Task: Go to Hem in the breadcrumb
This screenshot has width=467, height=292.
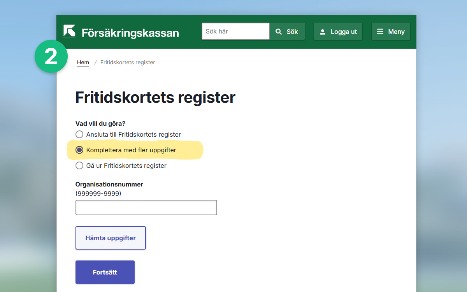Action: tap(83, 62)
